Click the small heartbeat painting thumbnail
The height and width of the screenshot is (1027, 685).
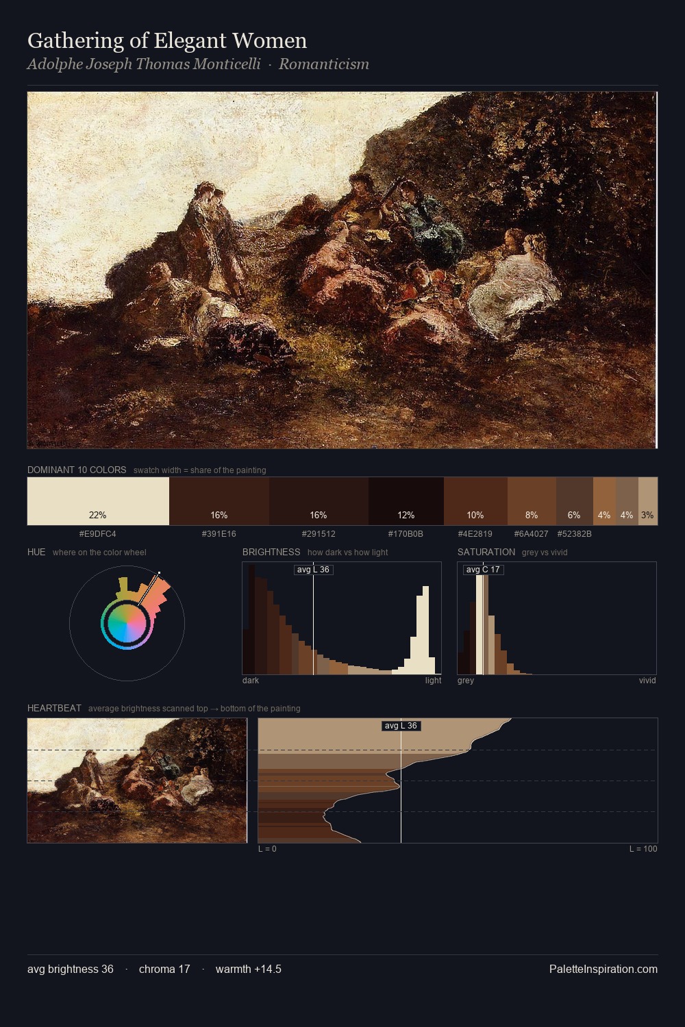point(137,781)
